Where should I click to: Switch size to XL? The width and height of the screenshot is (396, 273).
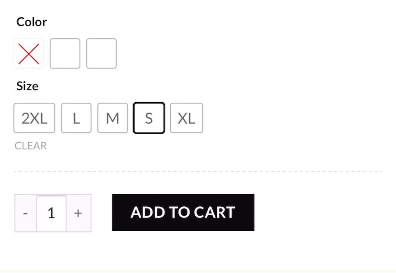coord(186,118)
